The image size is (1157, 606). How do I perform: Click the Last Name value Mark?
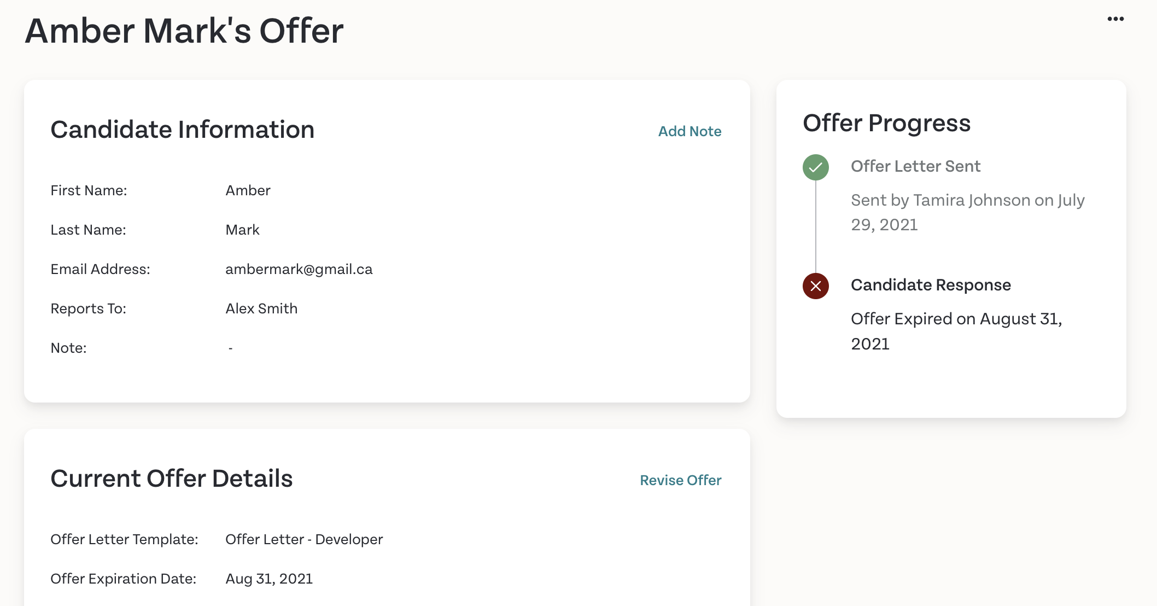click(242, 230)
